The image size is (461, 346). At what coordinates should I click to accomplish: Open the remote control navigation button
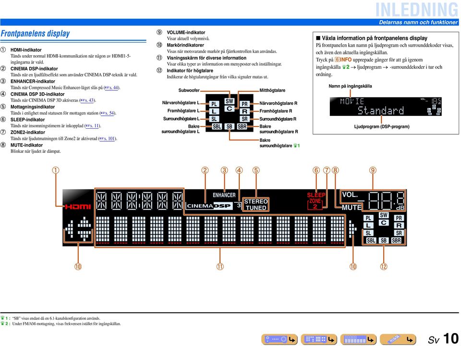tap(398, 339)
